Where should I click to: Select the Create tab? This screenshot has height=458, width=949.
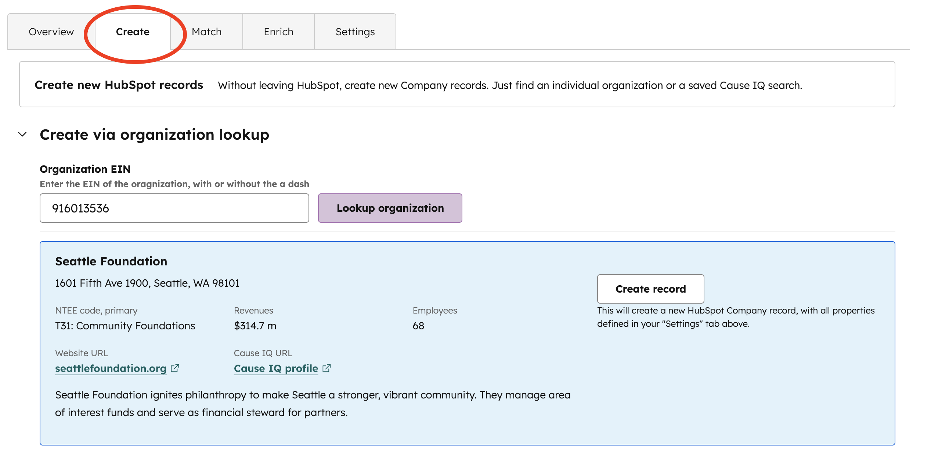pos(132,32)
